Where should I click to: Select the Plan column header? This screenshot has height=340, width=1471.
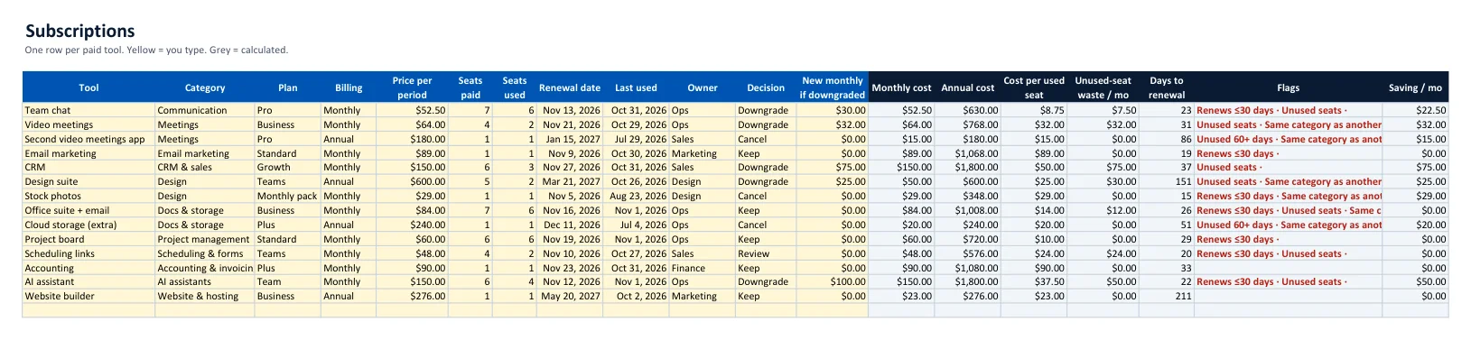coord(288,87)
